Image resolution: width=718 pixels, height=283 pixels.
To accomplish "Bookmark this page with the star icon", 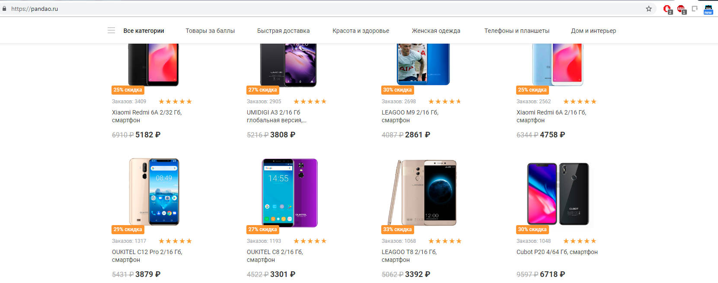I will pyautogui.click(x=649, y=9).
